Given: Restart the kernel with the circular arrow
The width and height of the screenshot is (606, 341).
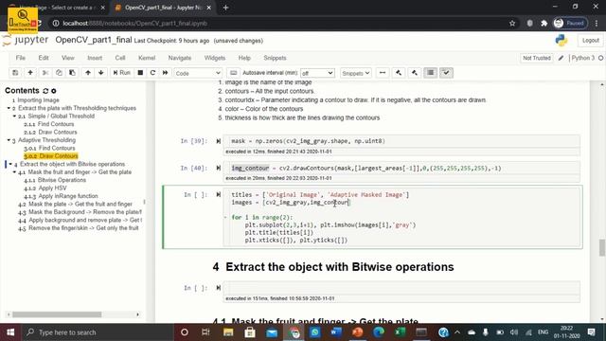Looking at the screenshot, I should point(152,73).
